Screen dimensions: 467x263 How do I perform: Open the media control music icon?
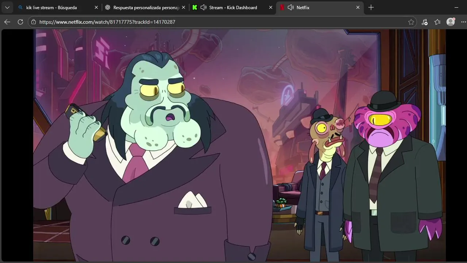[x=424, y=22]
